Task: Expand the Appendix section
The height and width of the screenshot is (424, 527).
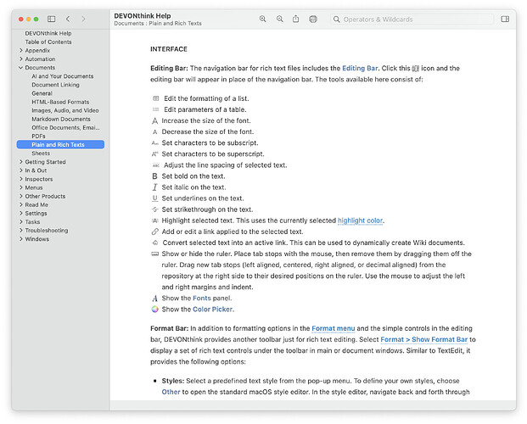Action: (20, 51)
